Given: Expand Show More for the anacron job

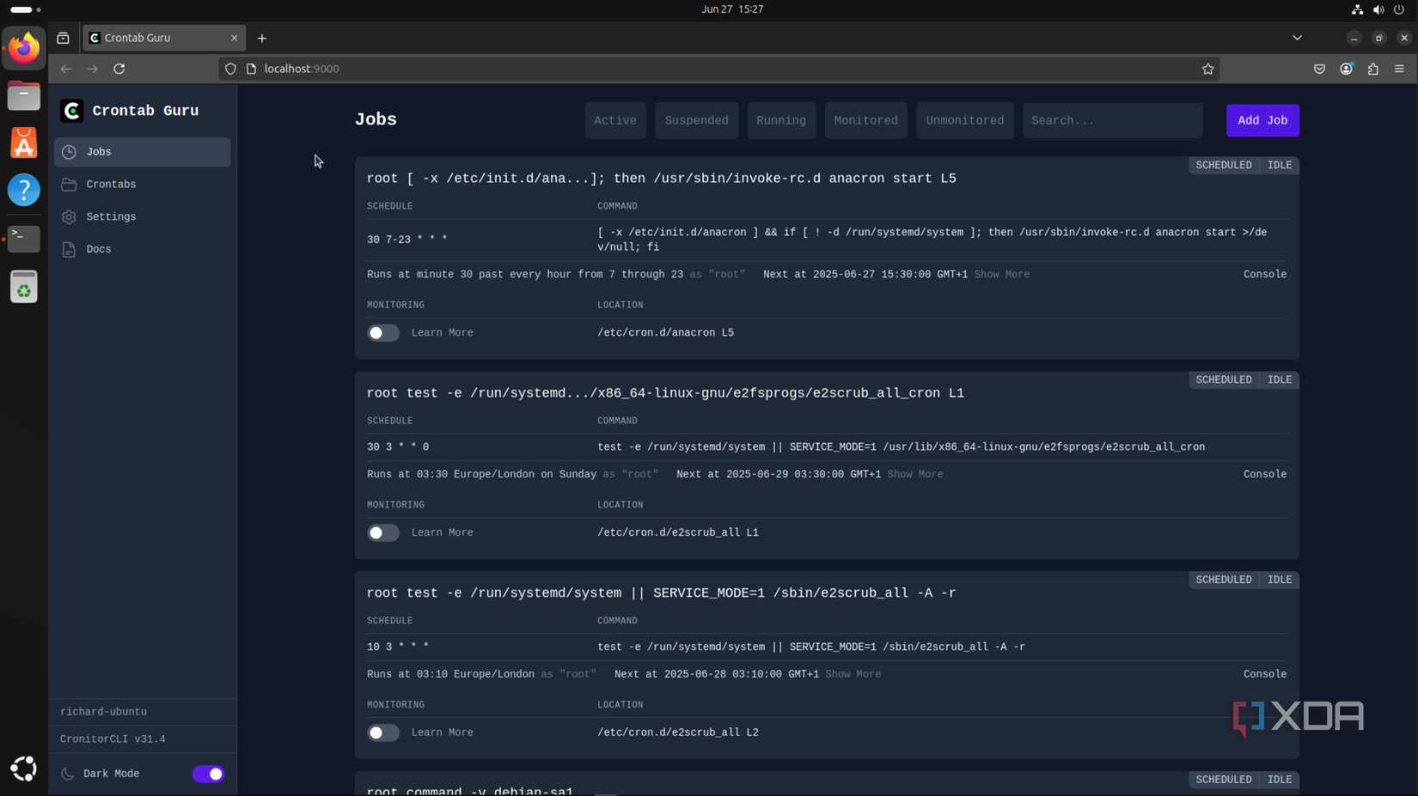Looking at the screenshot, I should tap(1000, 274).
